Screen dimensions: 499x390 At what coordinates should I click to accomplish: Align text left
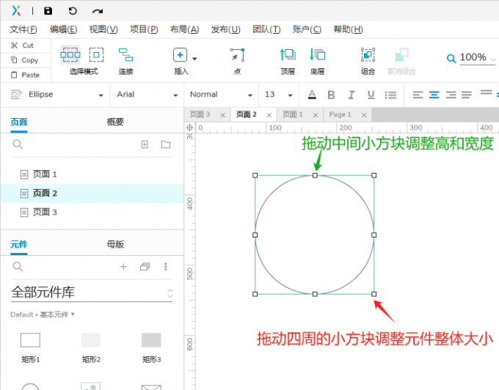(418, 95)
